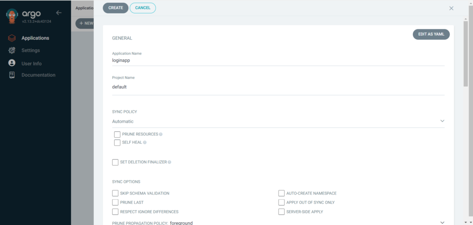The height and width of the screenshot is (225, 473).
Task: Enable Auto-Create Namespace checkbox
Action: click(281, 193)
